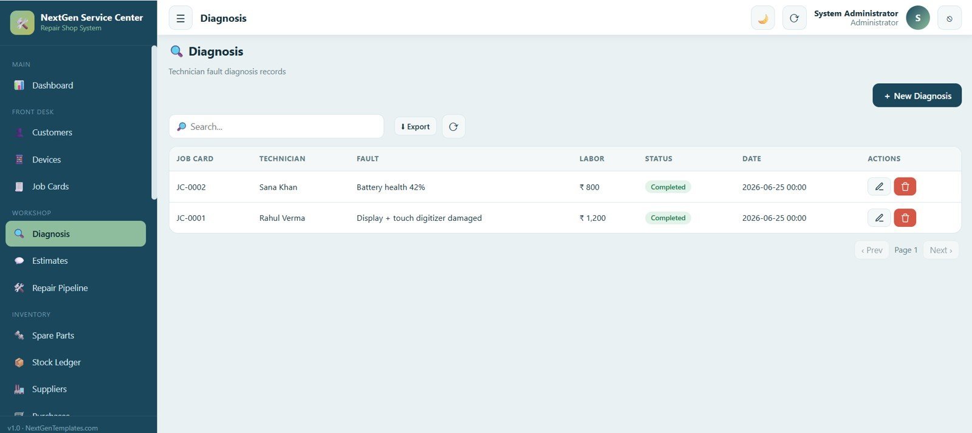
Task: Click the logout icon in header
Action: click(950, 18)
